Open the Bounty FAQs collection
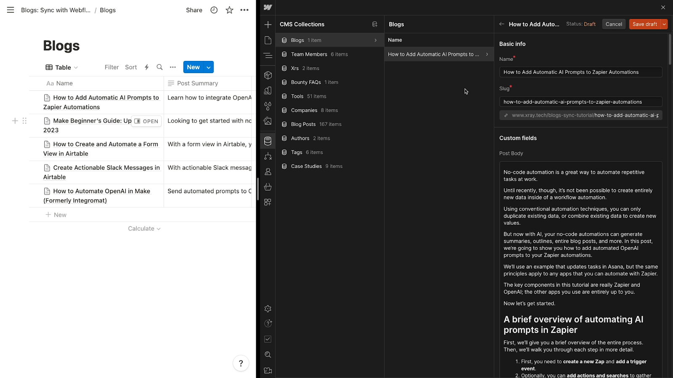The image size is (673, 378). click(x=329, y=82)
